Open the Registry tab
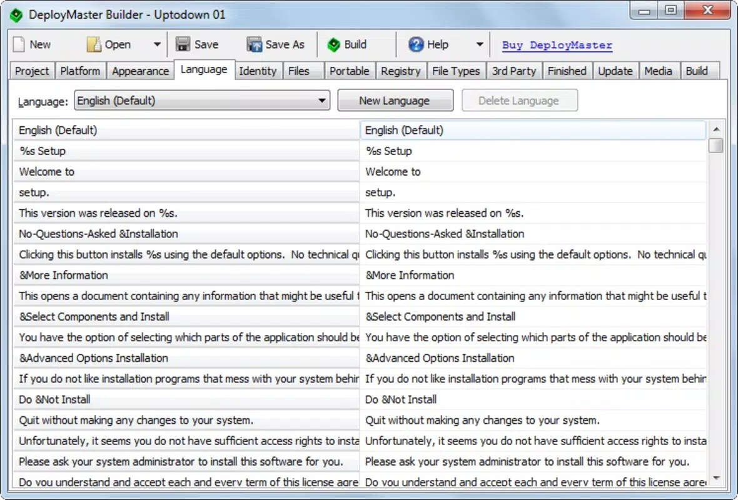738x500 pixels. (400, 71)
